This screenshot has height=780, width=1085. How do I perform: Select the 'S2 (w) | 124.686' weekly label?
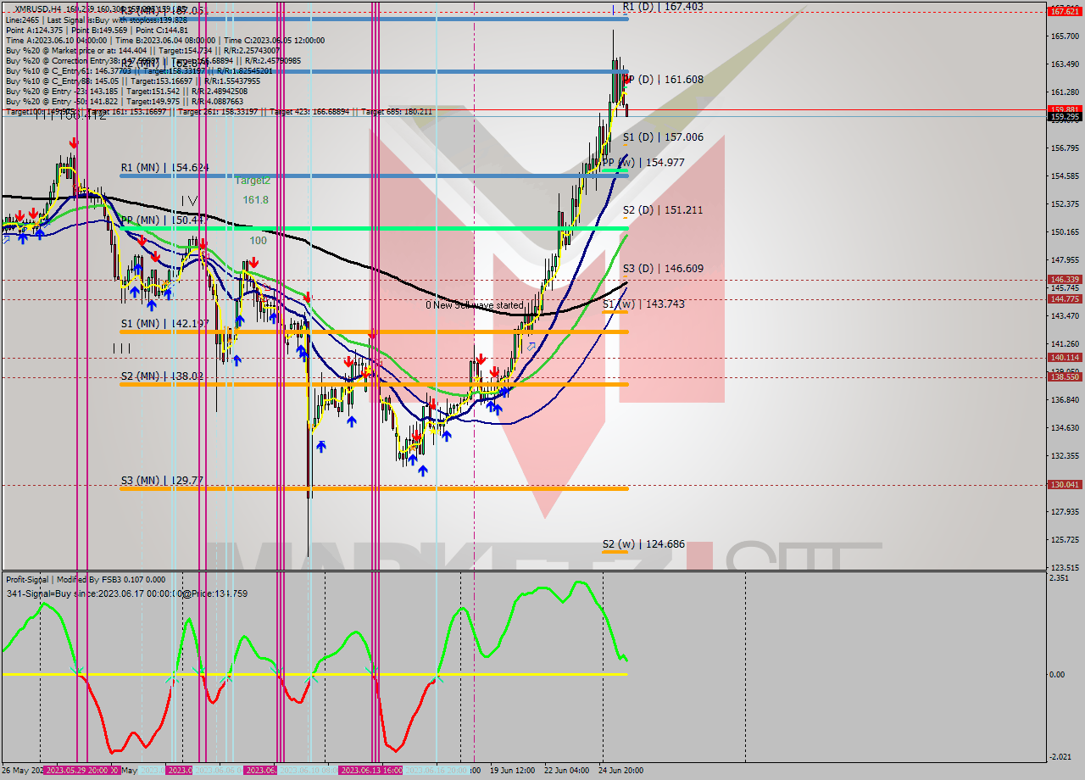[x=643, y=544]
